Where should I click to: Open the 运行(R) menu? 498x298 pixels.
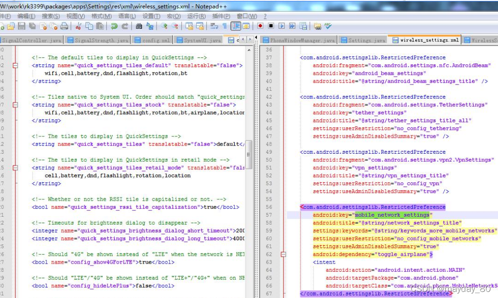[x=196, y=16]
